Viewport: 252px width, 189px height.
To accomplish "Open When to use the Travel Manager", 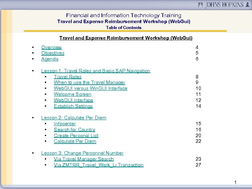I will click(90, 83).
